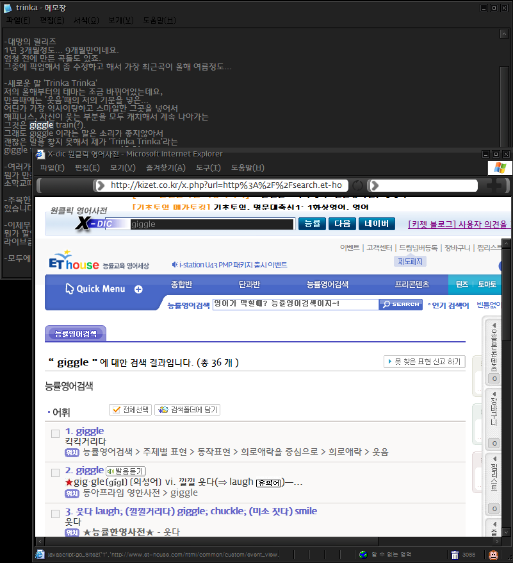This screenshot has width=513, height=563.
Task: Click 못 찾은 표현 신고 하기 button
Action: click(x=425, y=362)
